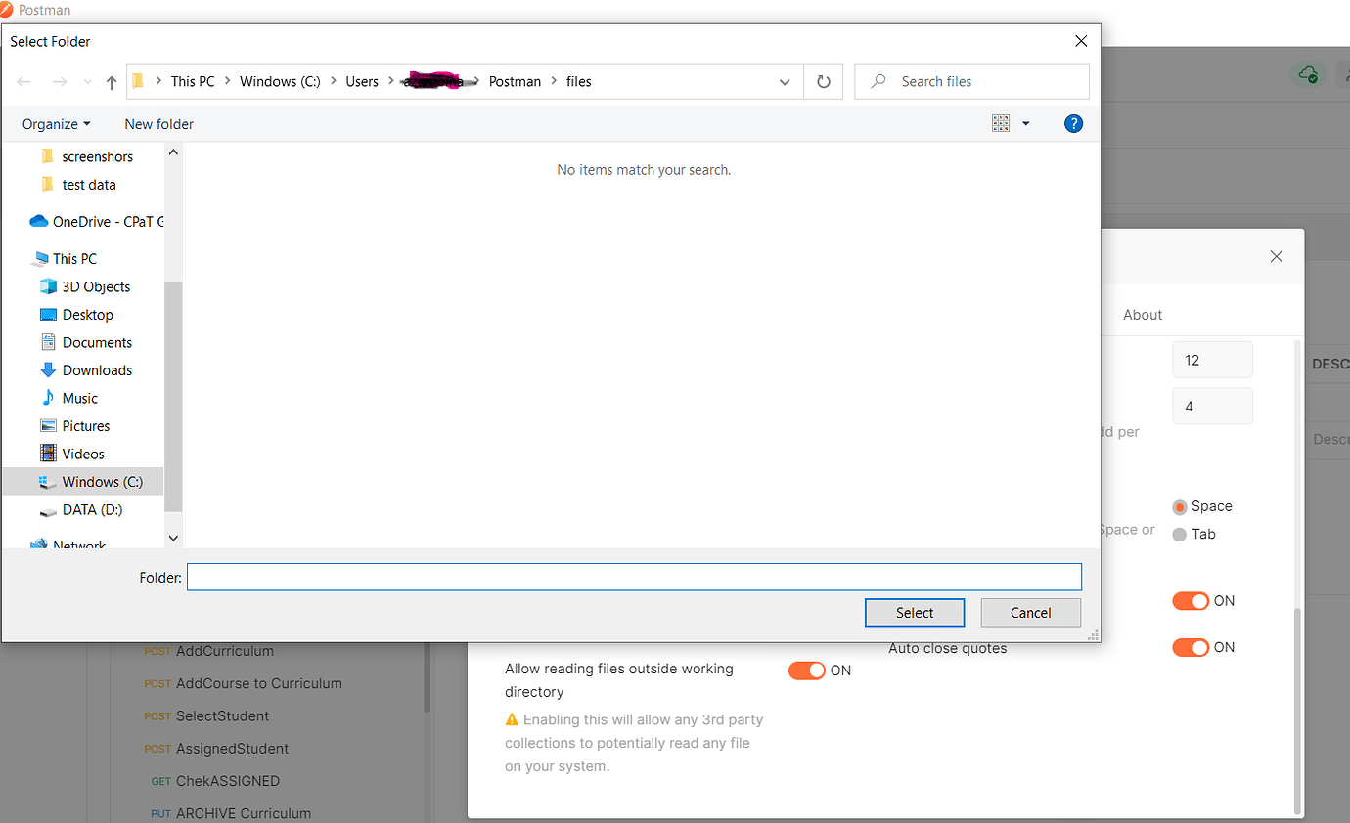Click the back navigation arrow

pyautogui.click(x=23, y=81)
